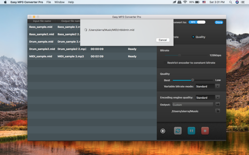Screen dimensions: 249x155
Task: Pause conversion with the blue pause button
Action: (191, 131)
